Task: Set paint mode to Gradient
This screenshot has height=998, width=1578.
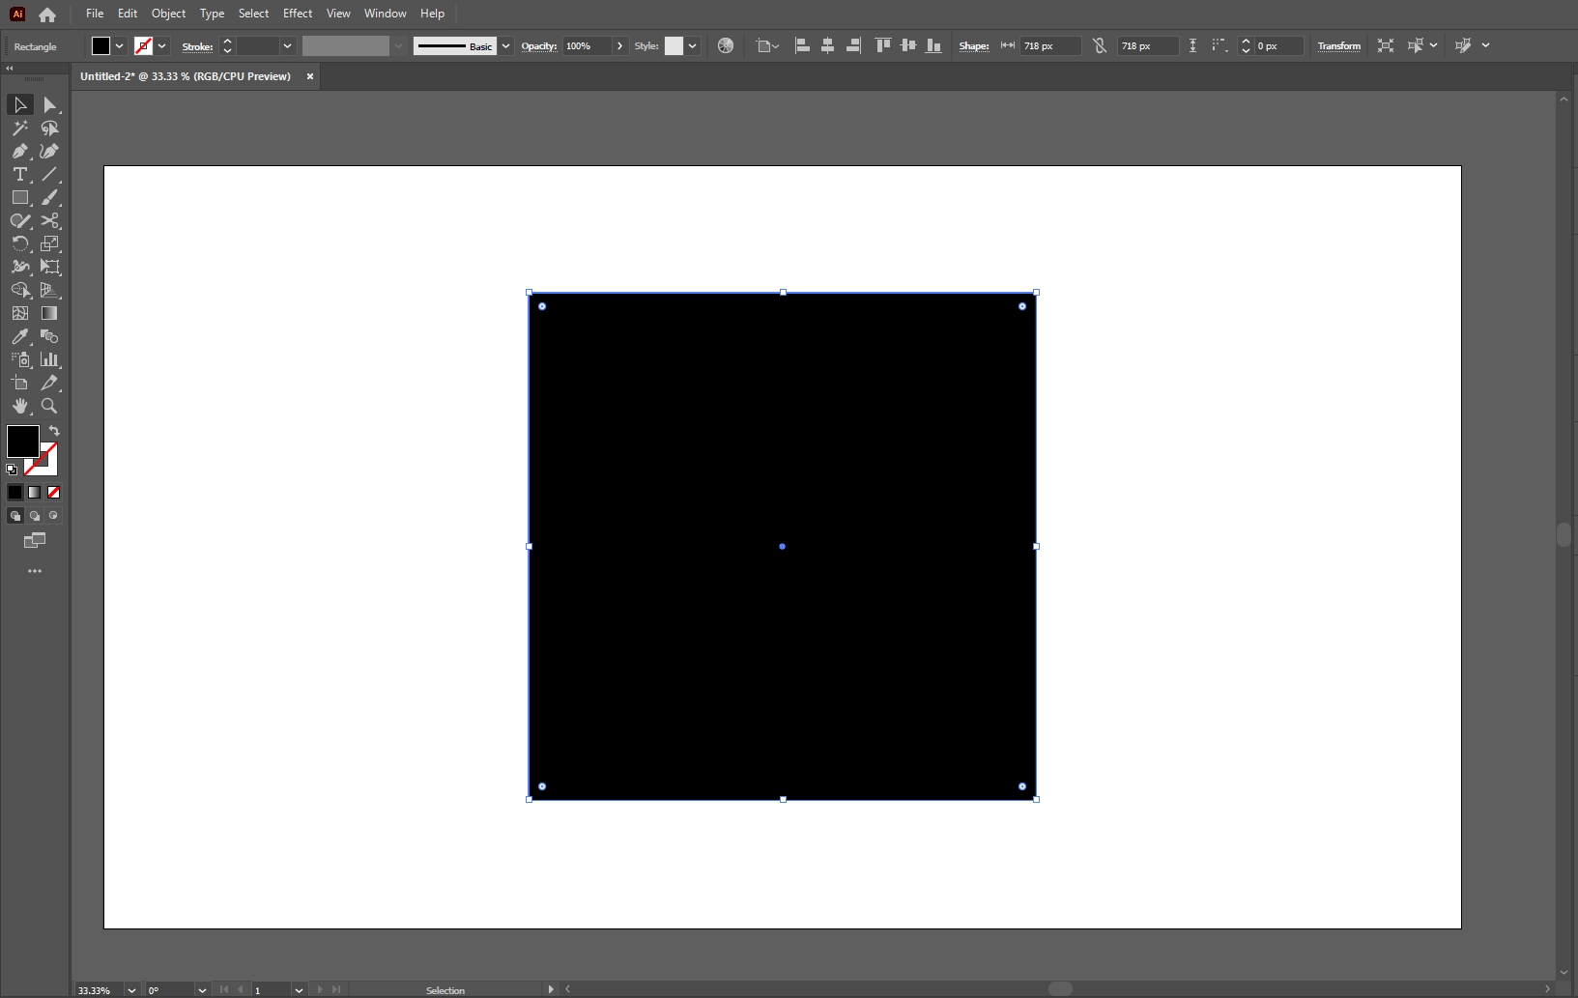Action: tap(34, 492)
